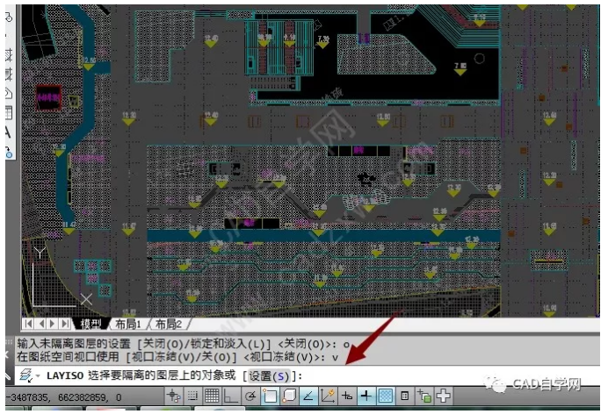Select the Table tool in left toolbar
Image resolution: width=608 pixels, height=414 pixels.
[x=8, y=113]
